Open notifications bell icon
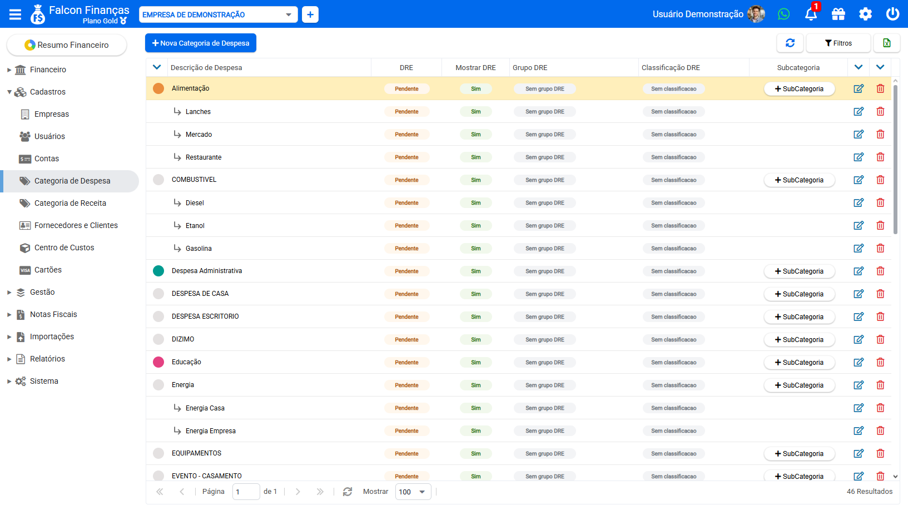Image resolution: width=908 pixels, height=510 pixels. pos(811,14)
